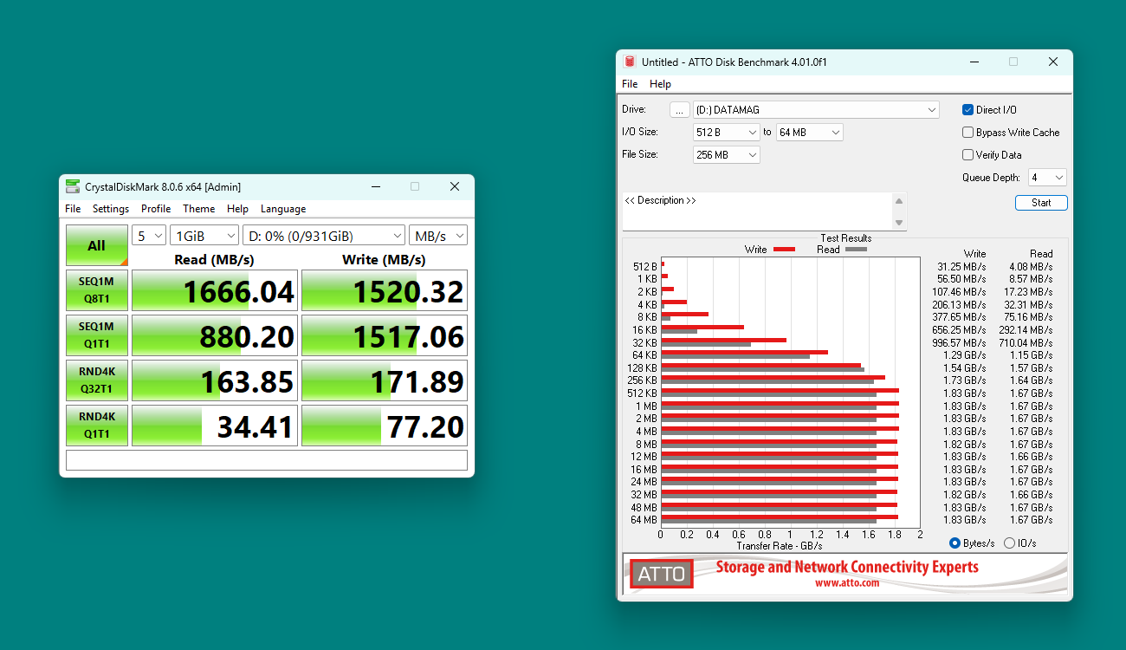Click the ATTO write value 206.13 MB/s
This screenshot has width=1126, height=650.
pos(959,305)
